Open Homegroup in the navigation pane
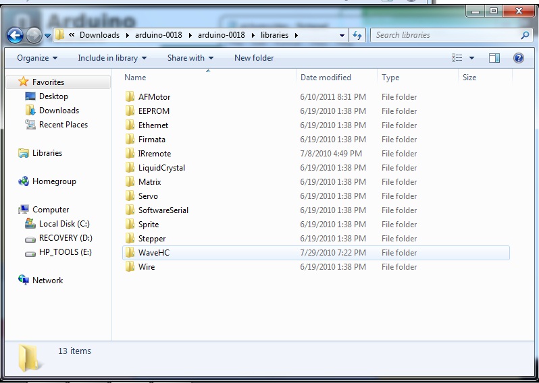 (54, 181)
